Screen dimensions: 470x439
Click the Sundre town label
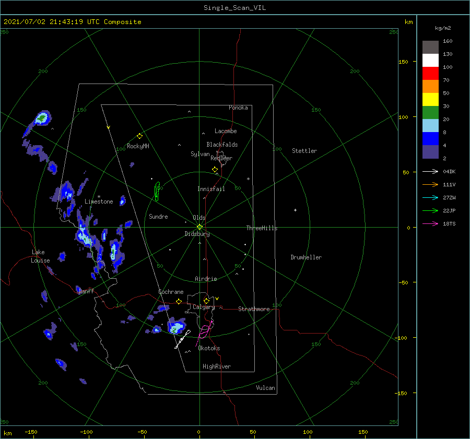tap(158, 216)
